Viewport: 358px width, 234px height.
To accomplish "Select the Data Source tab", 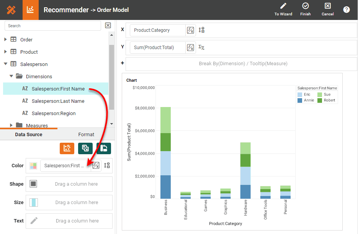I will (x=29, y=134).
